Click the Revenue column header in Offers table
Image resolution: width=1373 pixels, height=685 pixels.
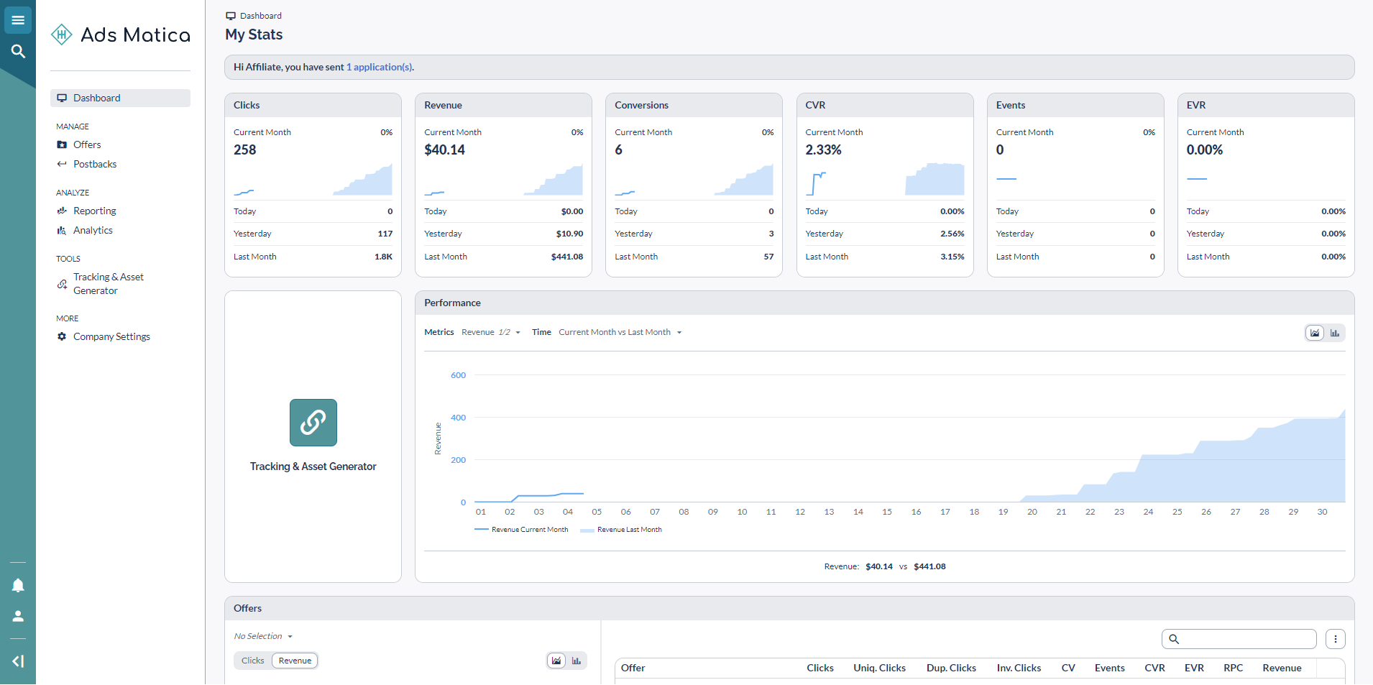point(1282,668)
